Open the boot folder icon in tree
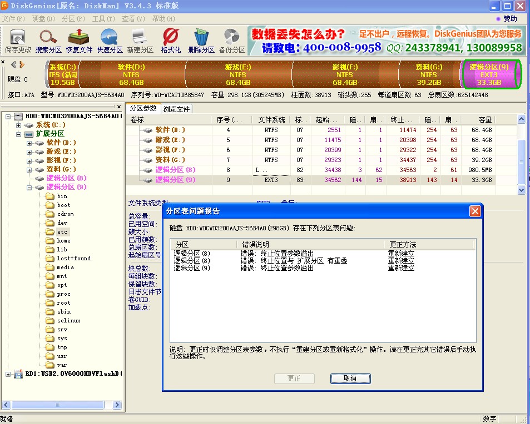Screen dimensions: 530x424 click(x=50, y=205)
